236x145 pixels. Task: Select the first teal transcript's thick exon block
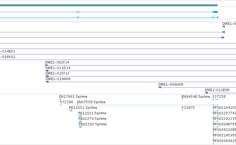point(215,12)
